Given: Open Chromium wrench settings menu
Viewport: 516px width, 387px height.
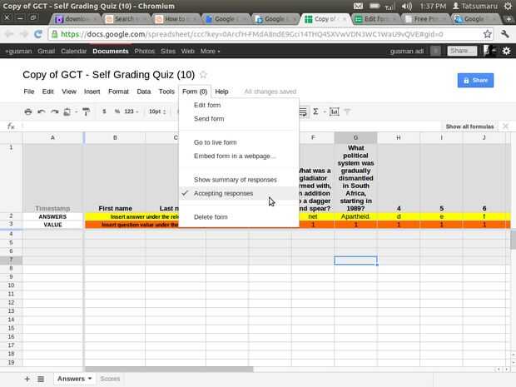Looking at the screenshot, I should tap(505, 34).
